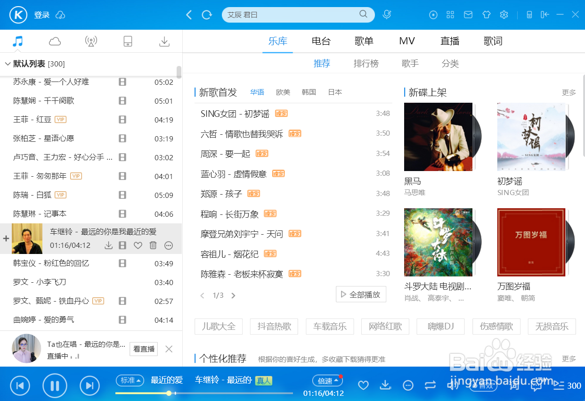Collapse the 默认列表 playlist
The height and width of the screenshot is (401, 585).
(8, 64)
